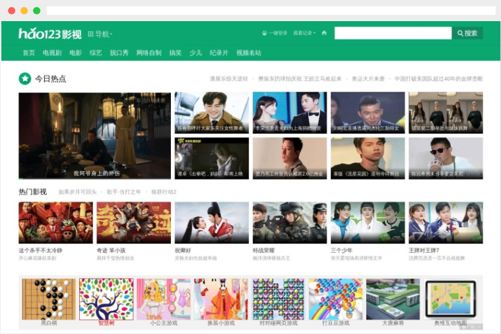
Task: Open the 搞笑 nav tab
Action: click(176, 53)
